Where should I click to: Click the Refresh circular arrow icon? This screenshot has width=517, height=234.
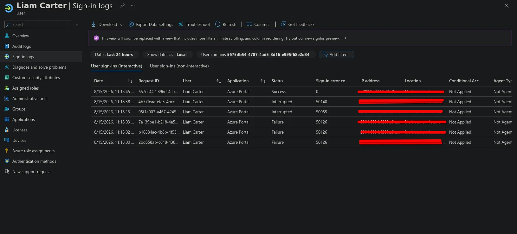pos(218,24)
